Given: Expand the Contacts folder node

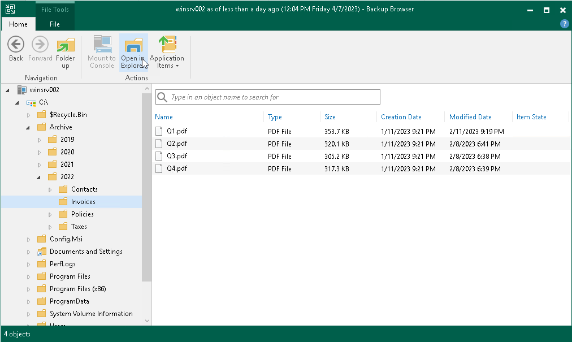Looking at the screenshot, I should 49,189.
